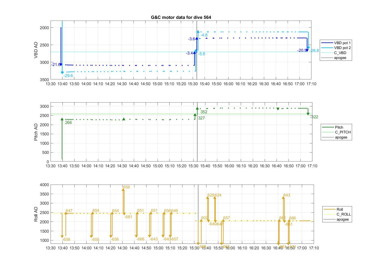Click the title "G&C motor data for dive 564"
Screen dimensions: 389x274
pos(181,17)
